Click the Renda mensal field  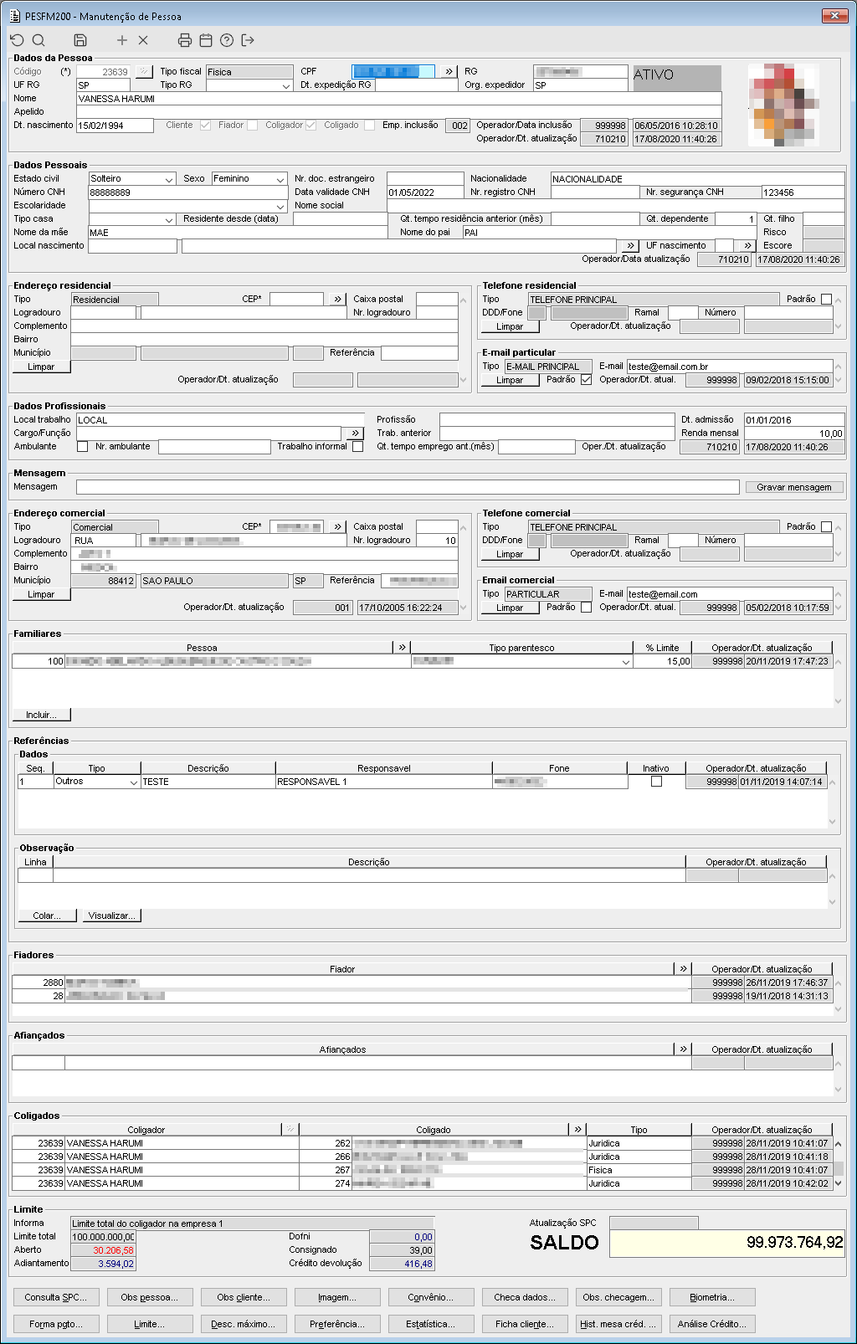(x=794, y=433)
